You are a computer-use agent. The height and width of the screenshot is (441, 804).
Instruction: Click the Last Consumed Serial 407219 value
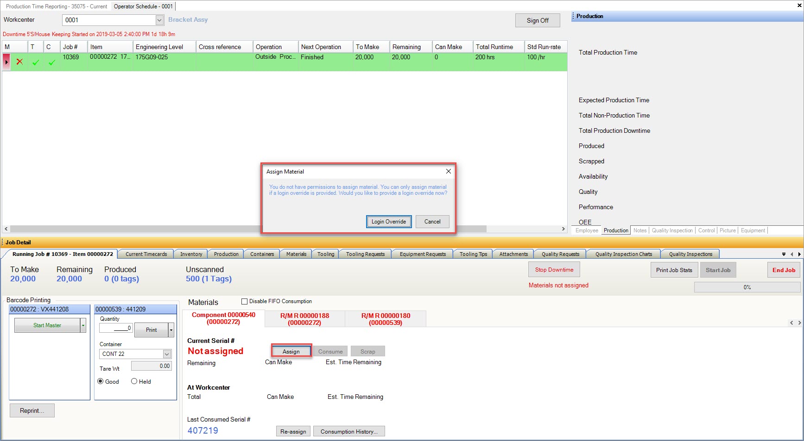tap(203, 430)
